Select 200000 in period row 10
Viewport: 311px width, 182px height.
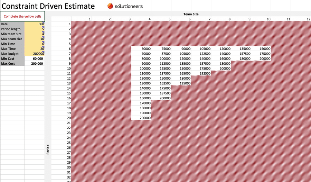point(221,69)
